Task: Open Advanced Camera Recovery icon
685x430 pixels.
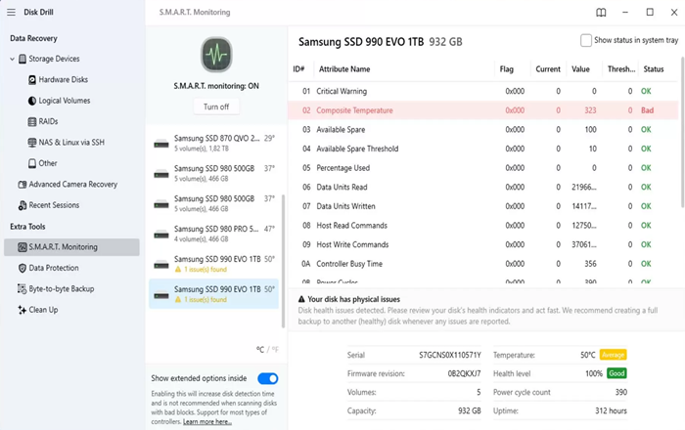Action: tap(23, 185)
